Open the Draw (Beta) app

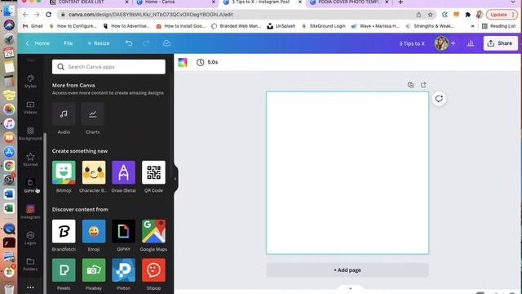123,172
